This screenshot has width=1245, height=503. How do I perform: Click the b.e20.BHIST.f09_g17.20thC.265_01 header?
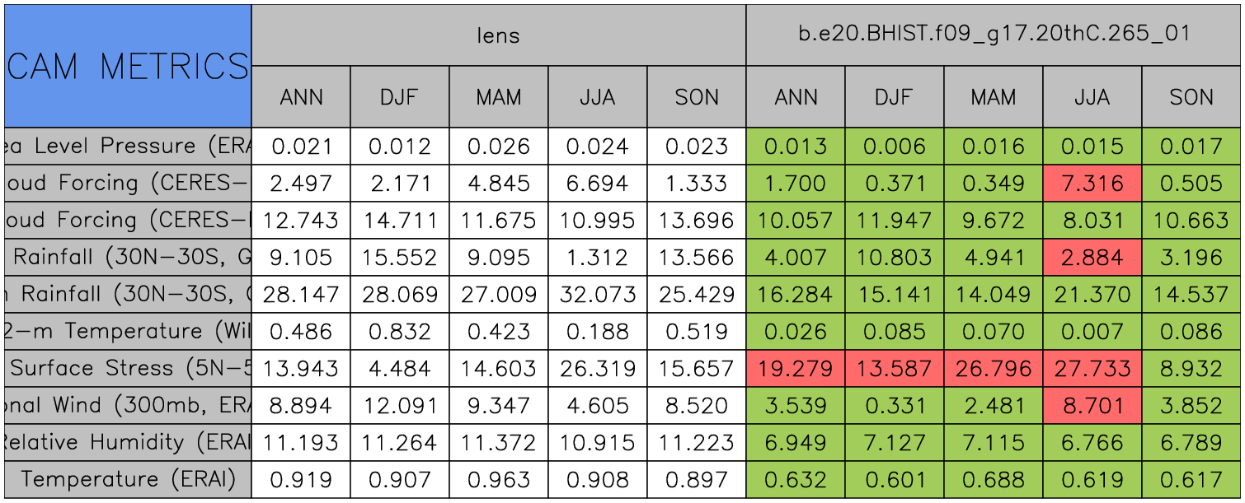pos(994,35)
